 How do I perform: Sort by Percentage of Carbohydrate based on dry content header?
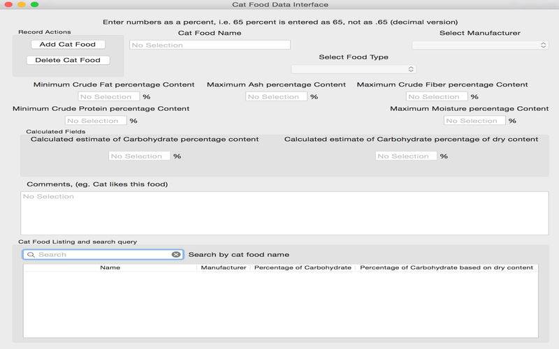[447, 267]
